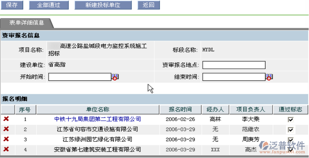Click the 报名时间 column header
The height and width of the screenshot is (158, 309).
[180, 110]
